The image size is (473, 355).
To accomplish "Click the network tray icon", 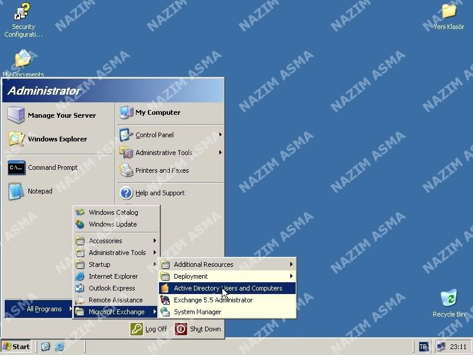I will point(441,347).
